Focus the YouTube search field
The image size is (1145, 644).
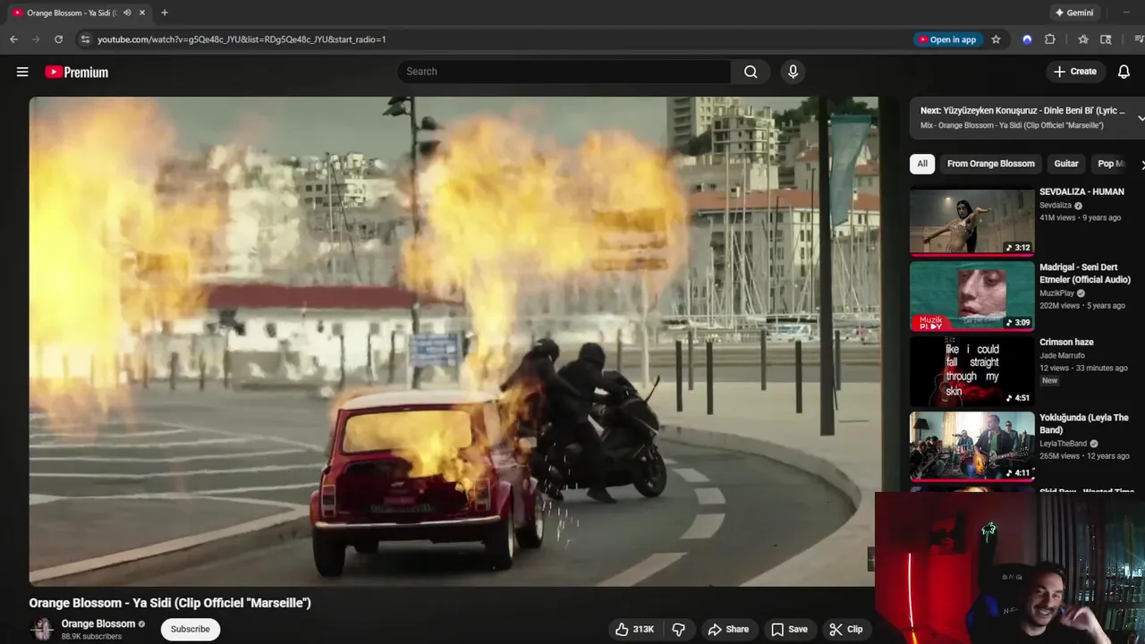click(564, 72)
